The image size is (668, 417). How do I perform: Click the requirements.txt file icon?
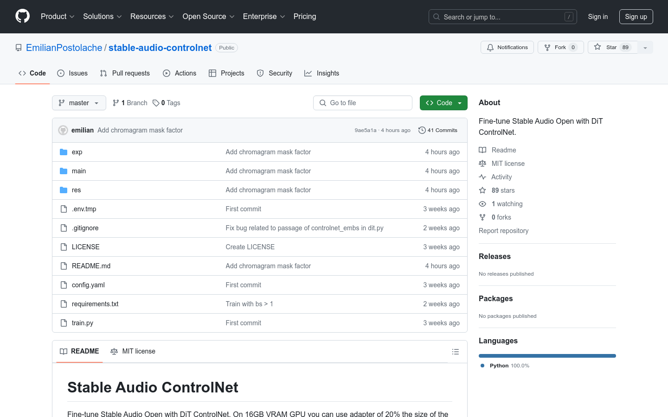[x=64, y=304]
